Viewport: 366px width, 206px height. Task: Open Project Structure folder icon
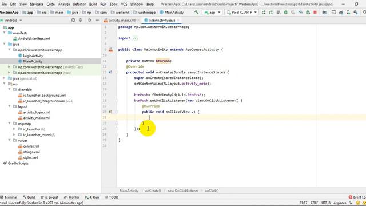(x=324, y=13)
